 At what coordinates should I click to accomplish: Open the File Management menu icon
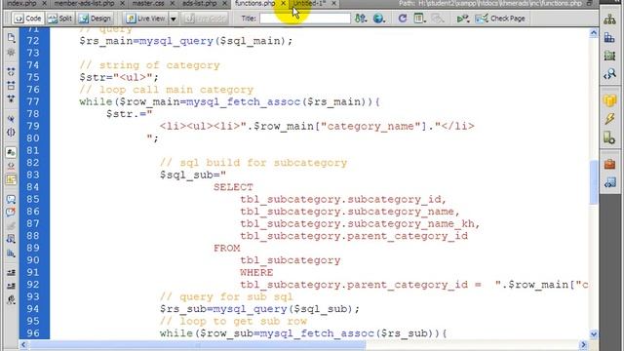coord(361,19)
